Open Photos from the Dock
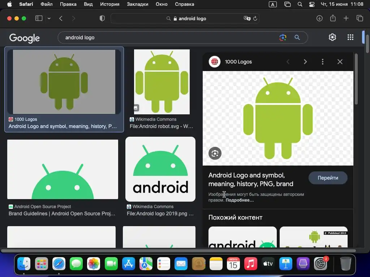370x277 pixels. tap(94, 264)
